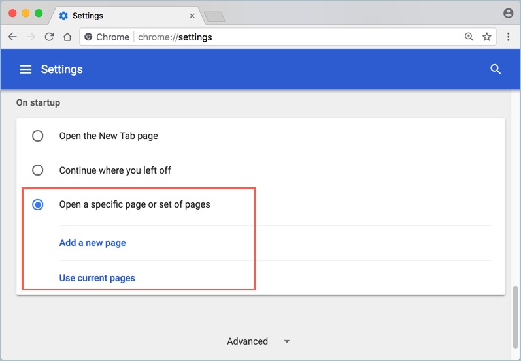Click the user profile avatar icon
This screenshot has height=361, width=521.
click(509, 14)
